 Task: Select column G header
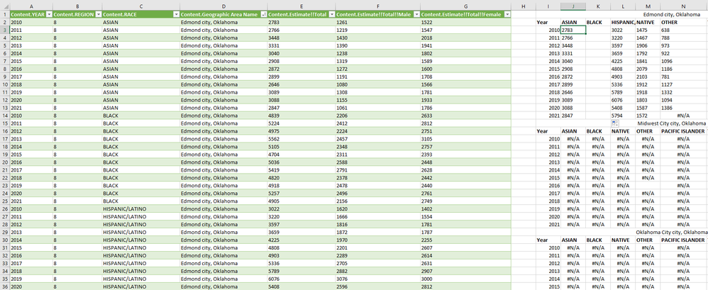[x=465, y=6]
